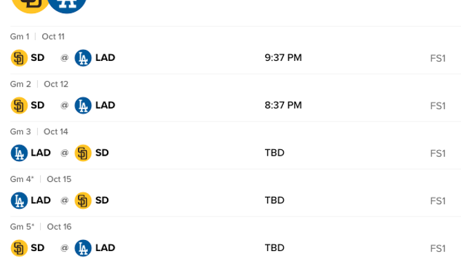Select the SD team name in Game 1

38,57
